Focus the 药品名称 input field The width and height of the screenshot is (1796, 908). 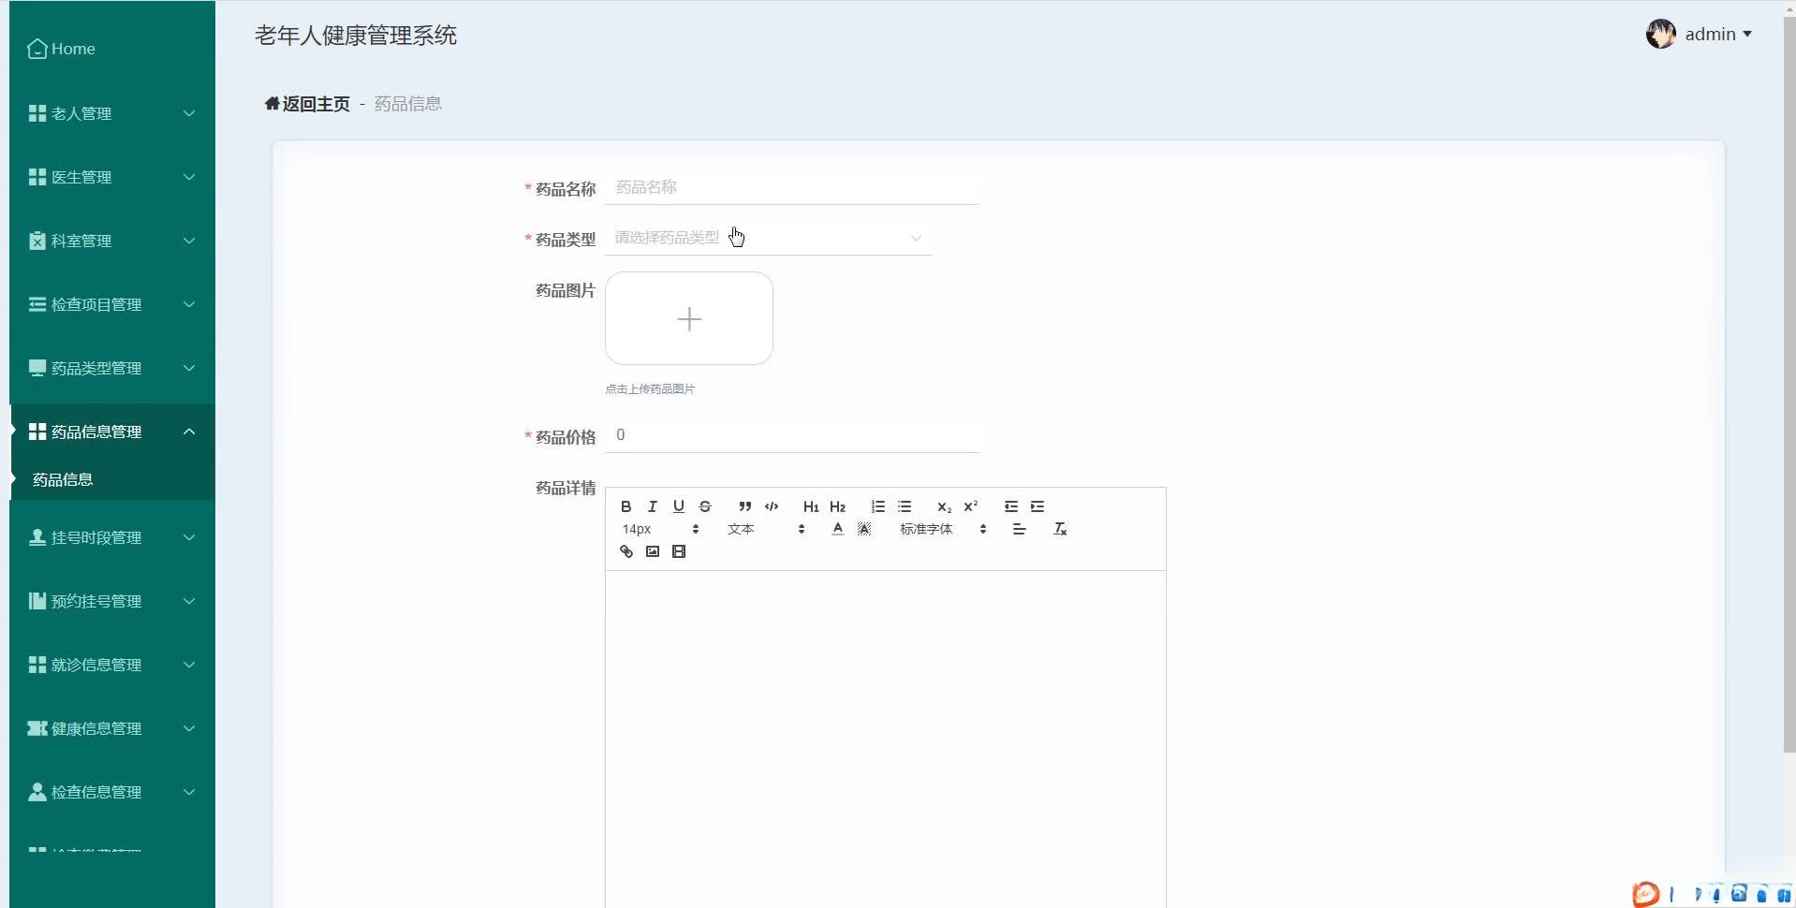[792, 187]
